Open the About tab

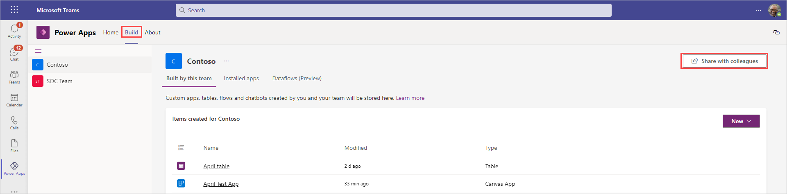[152, 32]
